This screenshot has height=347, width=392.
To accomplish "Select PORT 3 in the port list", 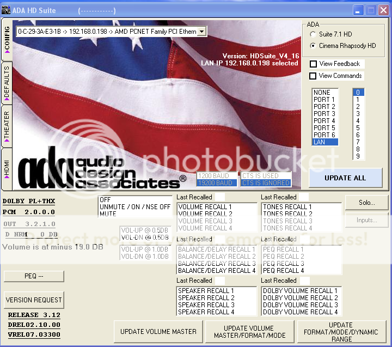I will [x=324, y=114].
